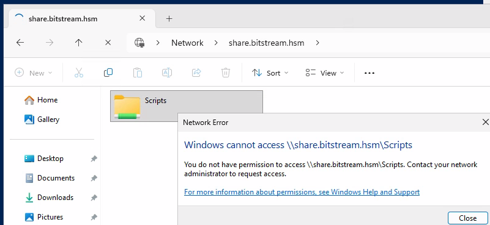Dismiss Network Error dialog via X
The image size is (490, 225).
[x=485, y=122]
